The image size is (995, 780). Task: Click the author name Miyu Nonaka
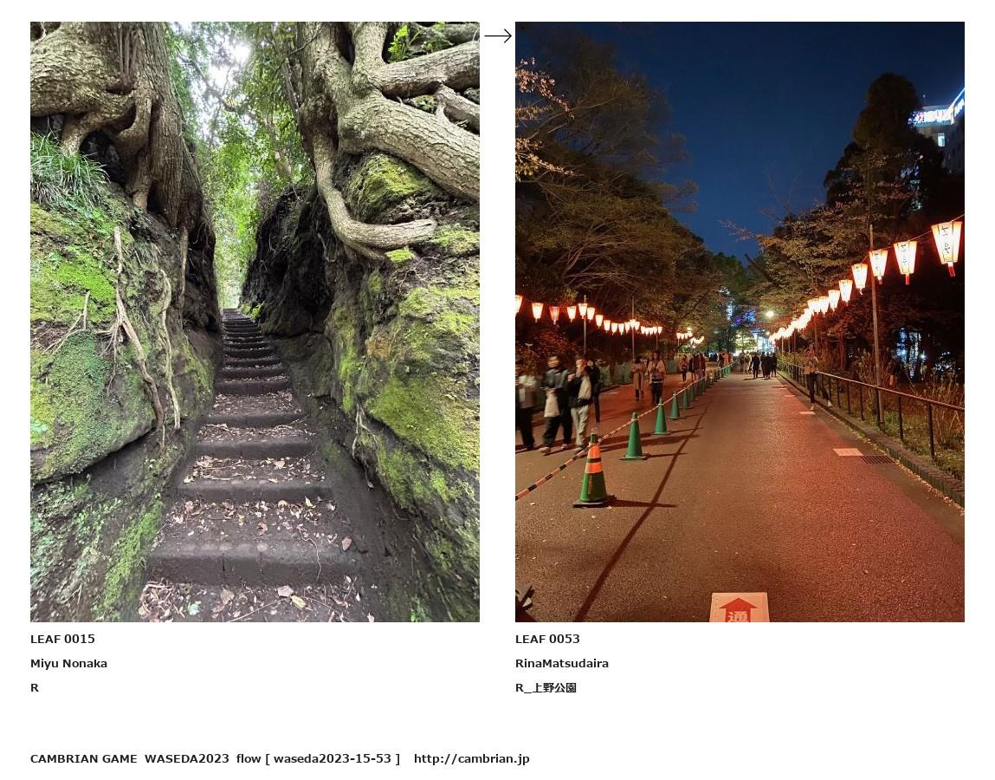tap(68, 663)
